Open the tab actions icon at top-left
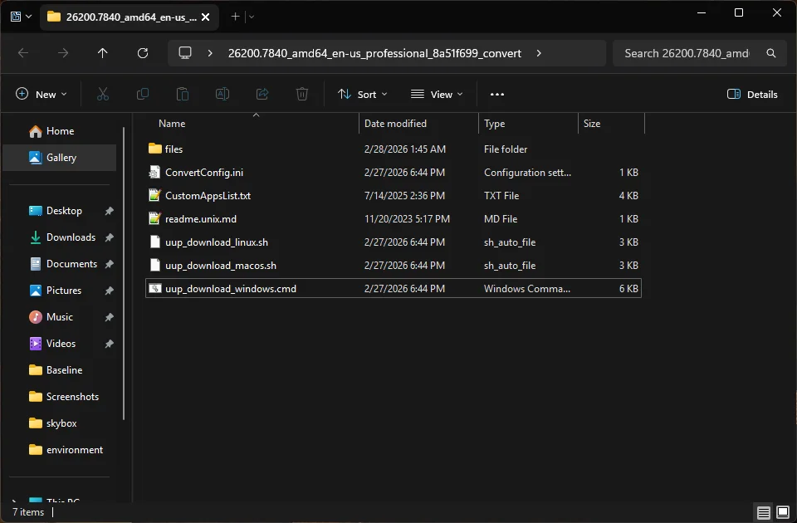 coord(16,17)
